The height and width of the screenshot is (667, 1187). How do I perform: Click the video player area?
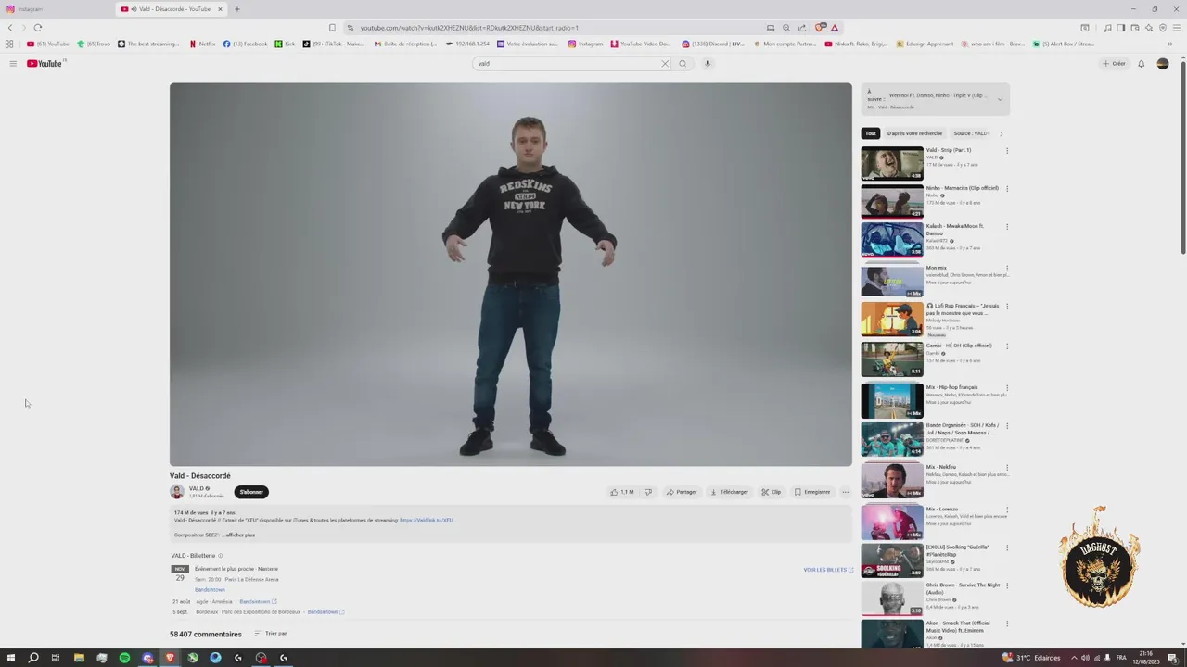(510, 274)
